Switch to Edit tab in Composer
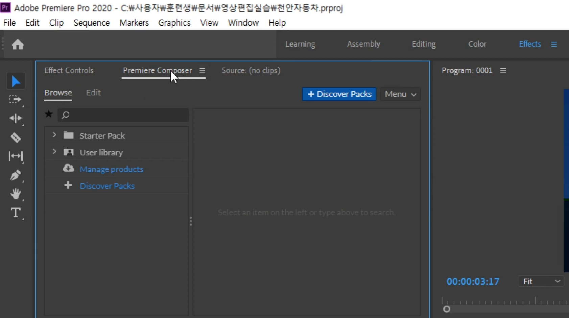The width and height of the screenshot is (569, 318). point(93,93)
